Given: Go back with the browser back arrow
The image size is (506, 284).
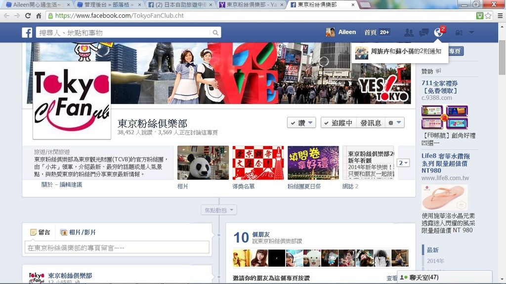Looking at the screenshot, I should (6, 15).
